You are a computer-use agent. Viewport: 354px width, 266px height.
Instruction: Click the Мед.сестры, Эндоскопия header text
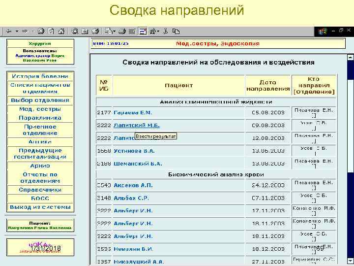pos(218,43)
